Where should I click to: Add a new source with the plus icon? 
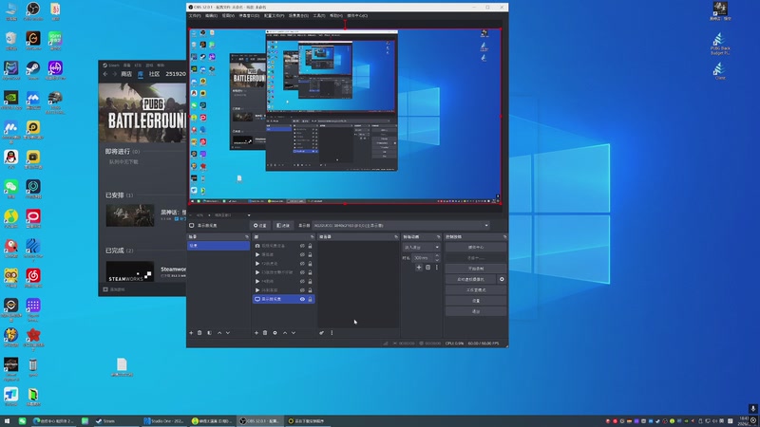pyautogui.click(x=256, y=333)
